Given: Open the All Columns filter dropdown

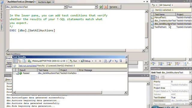Looking at the screenshot, I should tap(172, 5).
